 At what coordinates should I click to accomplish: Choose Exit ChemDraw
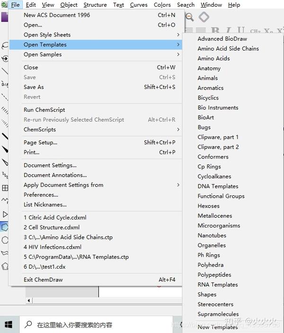tap(95, 280)
